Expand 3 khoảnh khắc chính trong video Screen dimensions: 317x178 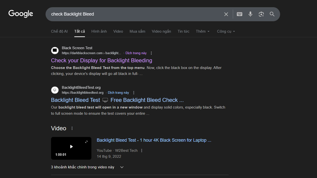[x=122, y=167]
